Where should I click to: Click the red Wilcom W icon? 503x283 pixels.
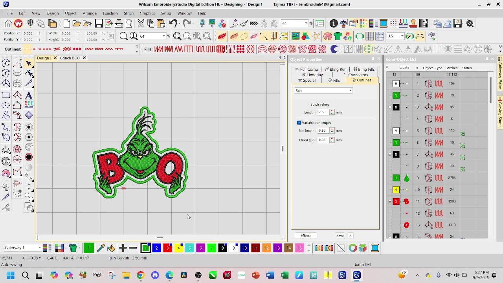(18, 24)
